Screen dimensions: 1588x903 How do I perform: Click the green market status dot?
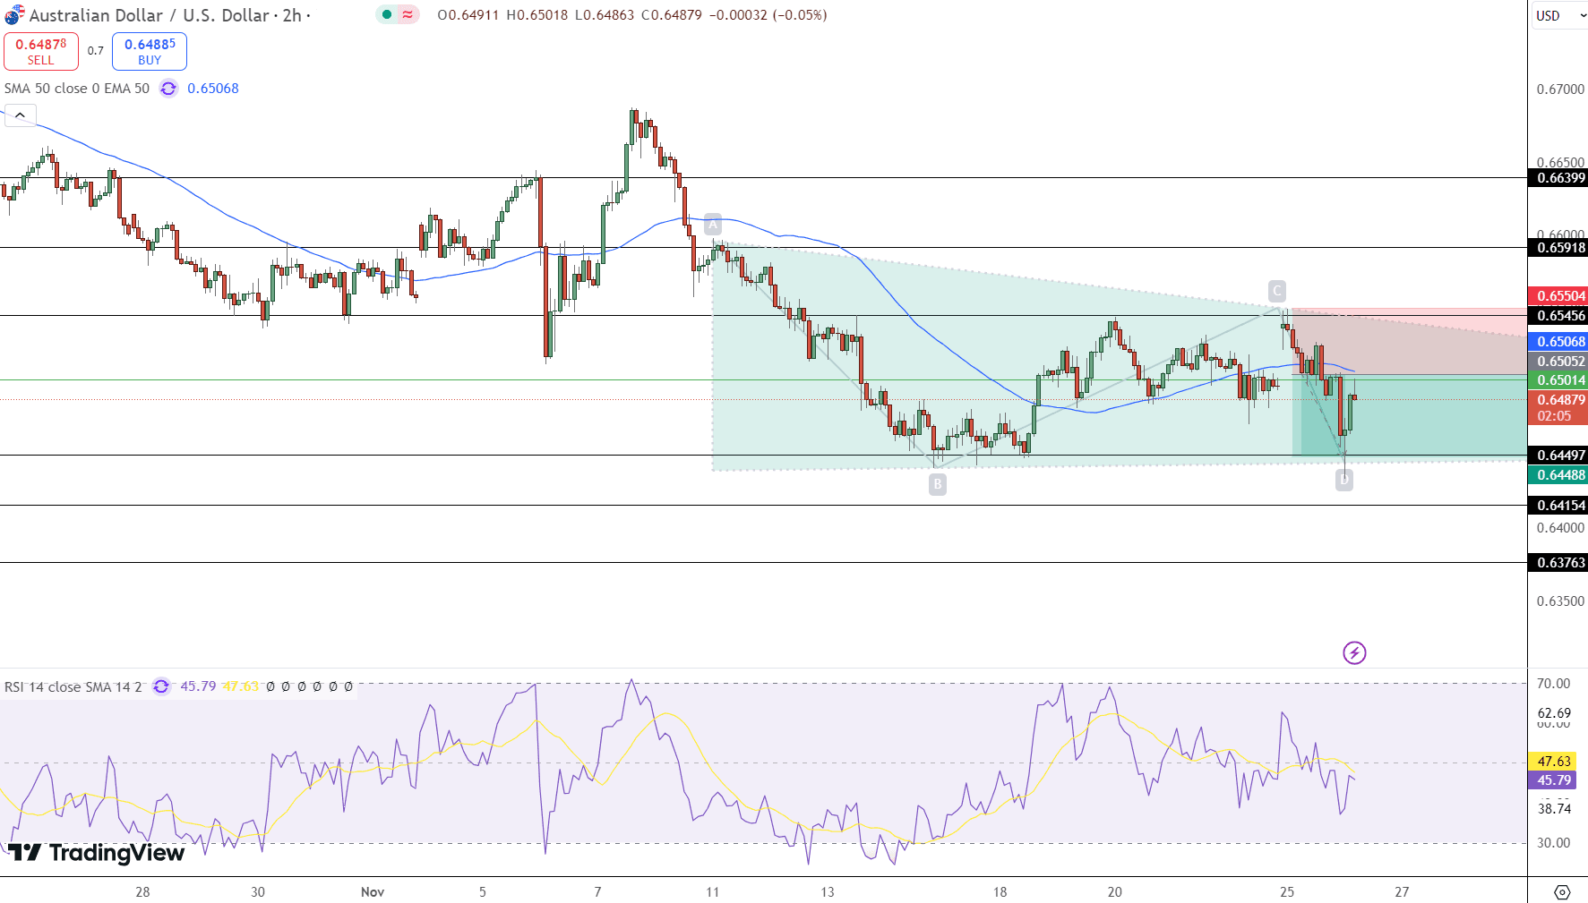coord(386,14)
